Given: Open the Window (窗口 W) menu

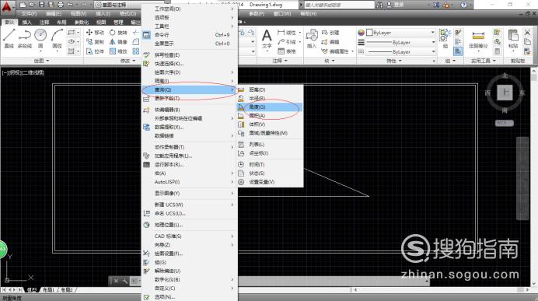Looking at the screenshot, I should coord(282,14).
